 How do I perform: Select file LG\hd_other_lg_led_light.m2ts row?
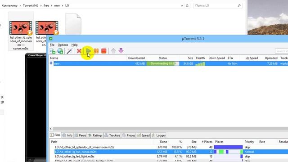coord(168,157)
